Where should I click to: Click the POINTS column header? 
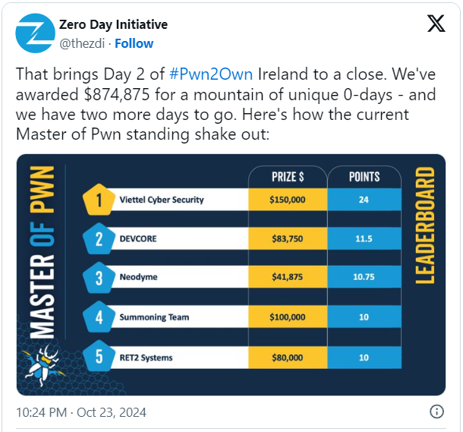tap(363, 177)
